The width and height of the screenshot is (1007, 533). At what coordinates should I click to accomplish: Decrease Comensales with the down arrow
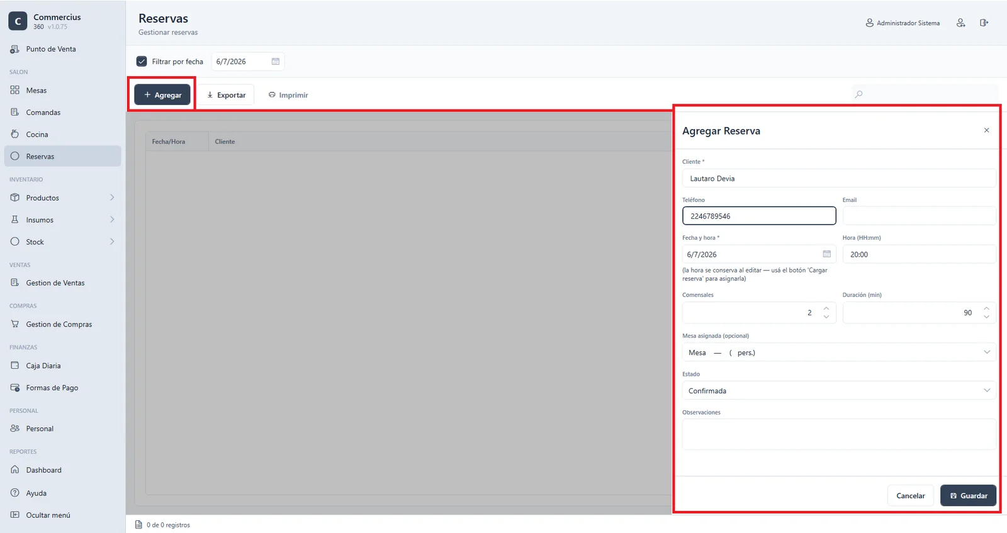[826, 317]
